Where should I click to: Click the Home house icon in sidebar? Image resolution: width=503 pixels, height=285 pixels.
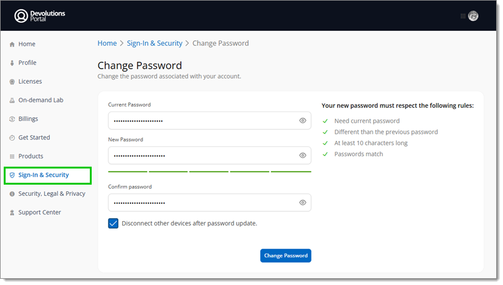(x=12, y=44)
